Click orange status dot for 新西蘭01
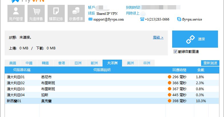The height and width of the screenshot is (117, 224). 170,101
